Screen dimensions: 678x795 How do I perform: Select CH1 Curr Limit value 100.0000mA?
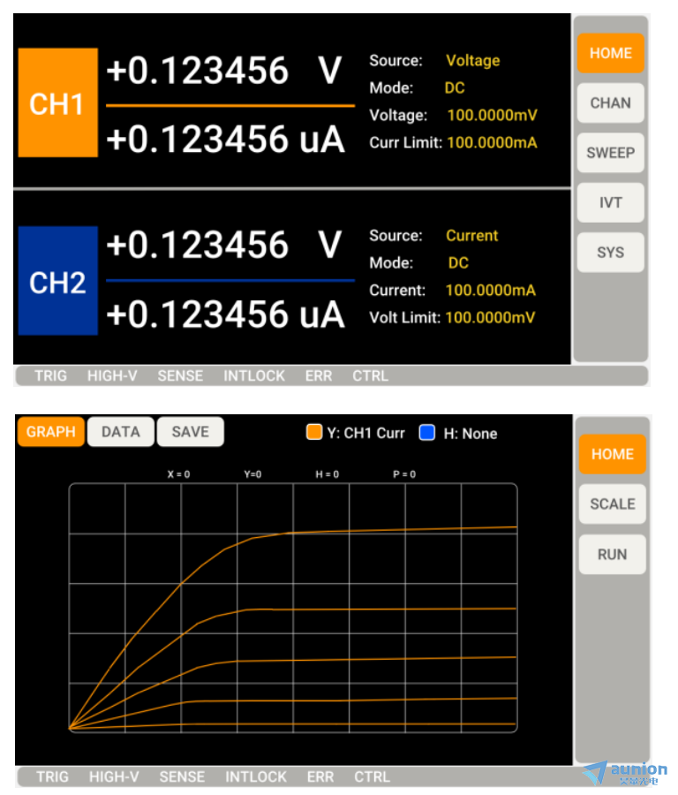tap(492, 143)
